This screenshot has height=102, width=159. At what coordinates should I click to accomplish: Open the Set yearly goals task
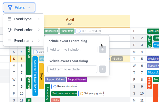point(91,94)
